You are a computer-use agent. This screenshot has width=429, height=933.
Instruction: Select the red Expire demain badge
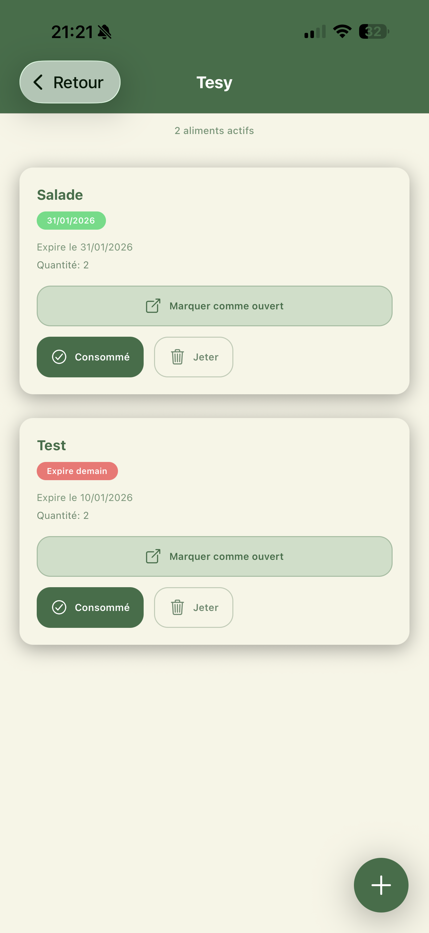(77, 471)
